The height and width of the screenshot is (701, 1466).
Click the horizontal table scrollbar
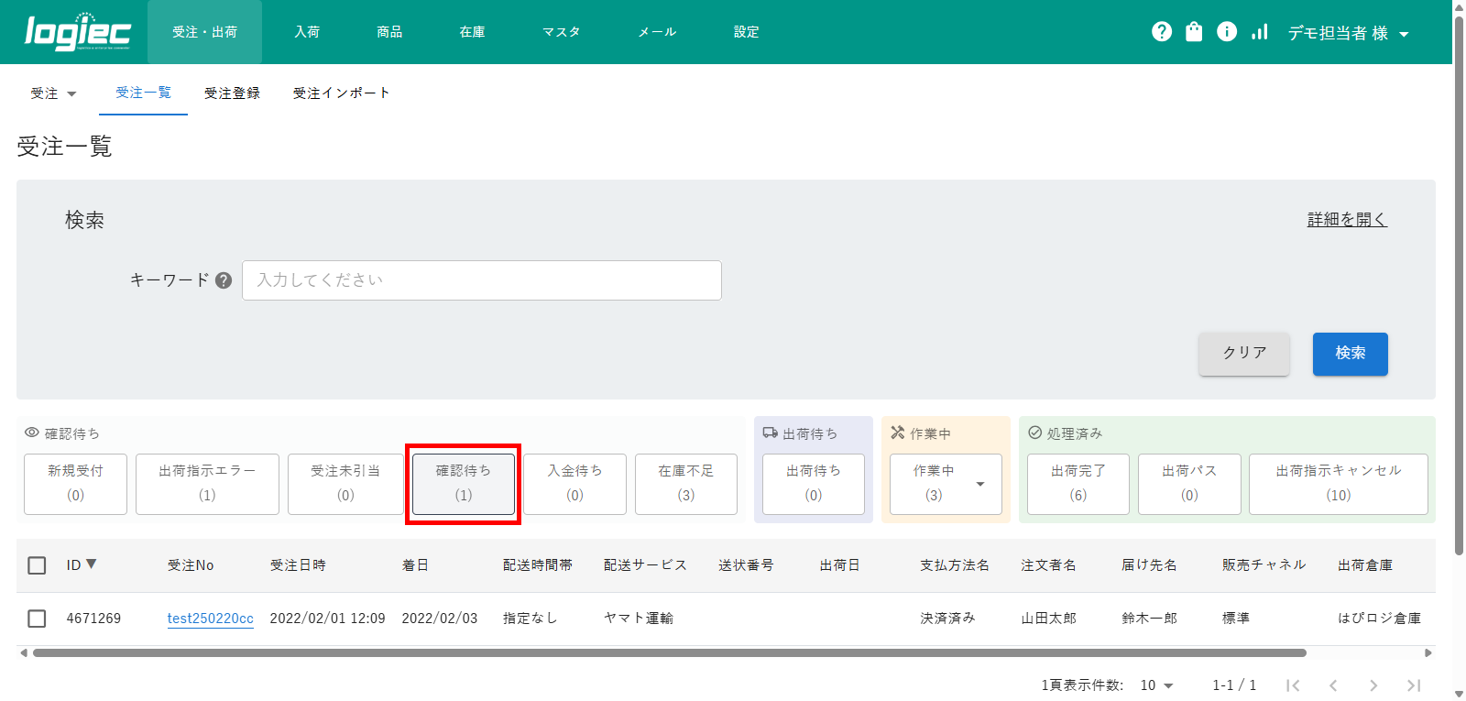tap(669, 653)
